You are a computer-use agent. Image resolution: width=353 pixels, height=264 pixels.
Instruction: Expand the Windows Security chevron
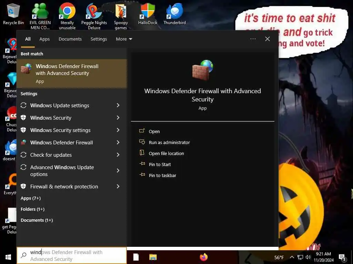(118, 118)
